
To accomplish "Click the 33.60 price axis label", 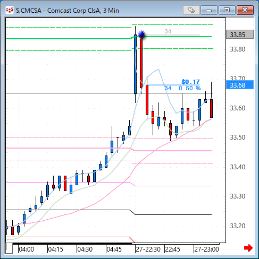I will pos(238,108).
